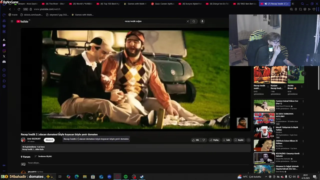Image resolution: width=320 pixels, height=180 pixels.
Task: Reload the page in the browser toolbar
Action: pyautogui.click(x=19, y=9)
